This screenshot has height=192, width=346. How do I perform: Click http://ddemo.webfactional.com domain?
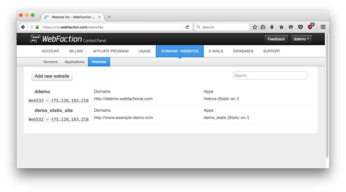(x=123, y=99)
